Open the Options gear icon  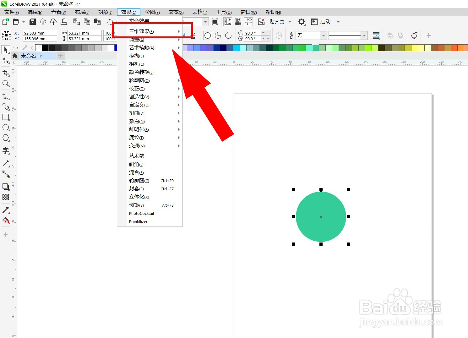[302, 22]
